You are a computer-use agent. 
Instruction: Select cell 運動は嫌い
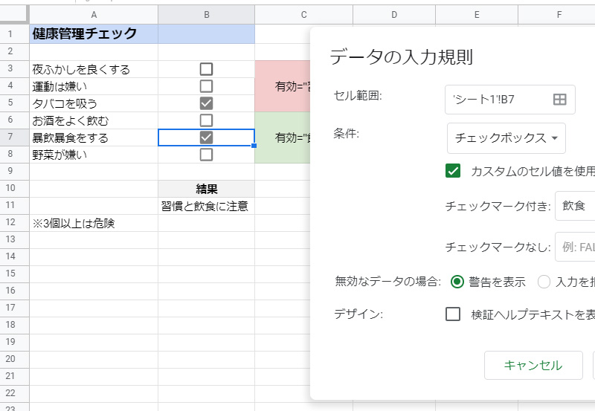(94, 86)
